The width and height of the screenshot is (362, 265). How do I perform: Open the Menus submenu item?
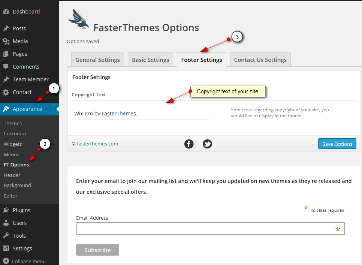pos(12,155)
